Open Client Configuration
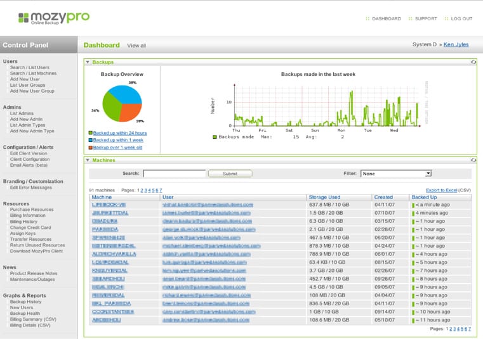The width and height of the screenshot is (483, 339). point(30,159)
